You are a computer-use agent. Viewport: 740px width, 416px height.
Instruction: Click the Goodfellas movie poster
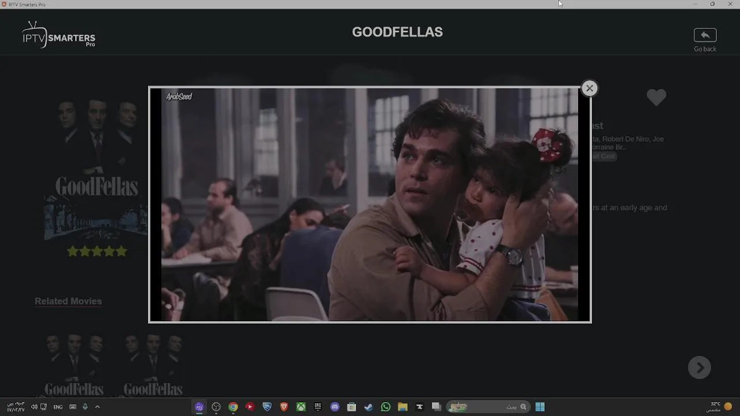click(x=96, y=169)
